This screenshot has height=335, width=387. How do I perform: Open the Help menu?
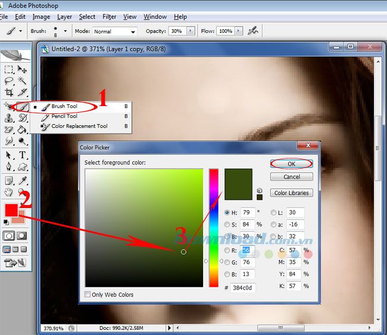pyautogui.click(x=180, y=17)
